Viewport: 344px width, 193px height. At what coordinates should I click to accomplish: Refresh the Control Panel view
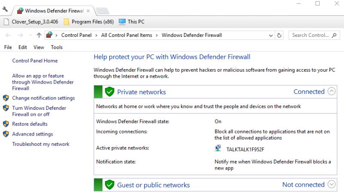[279, 35]
